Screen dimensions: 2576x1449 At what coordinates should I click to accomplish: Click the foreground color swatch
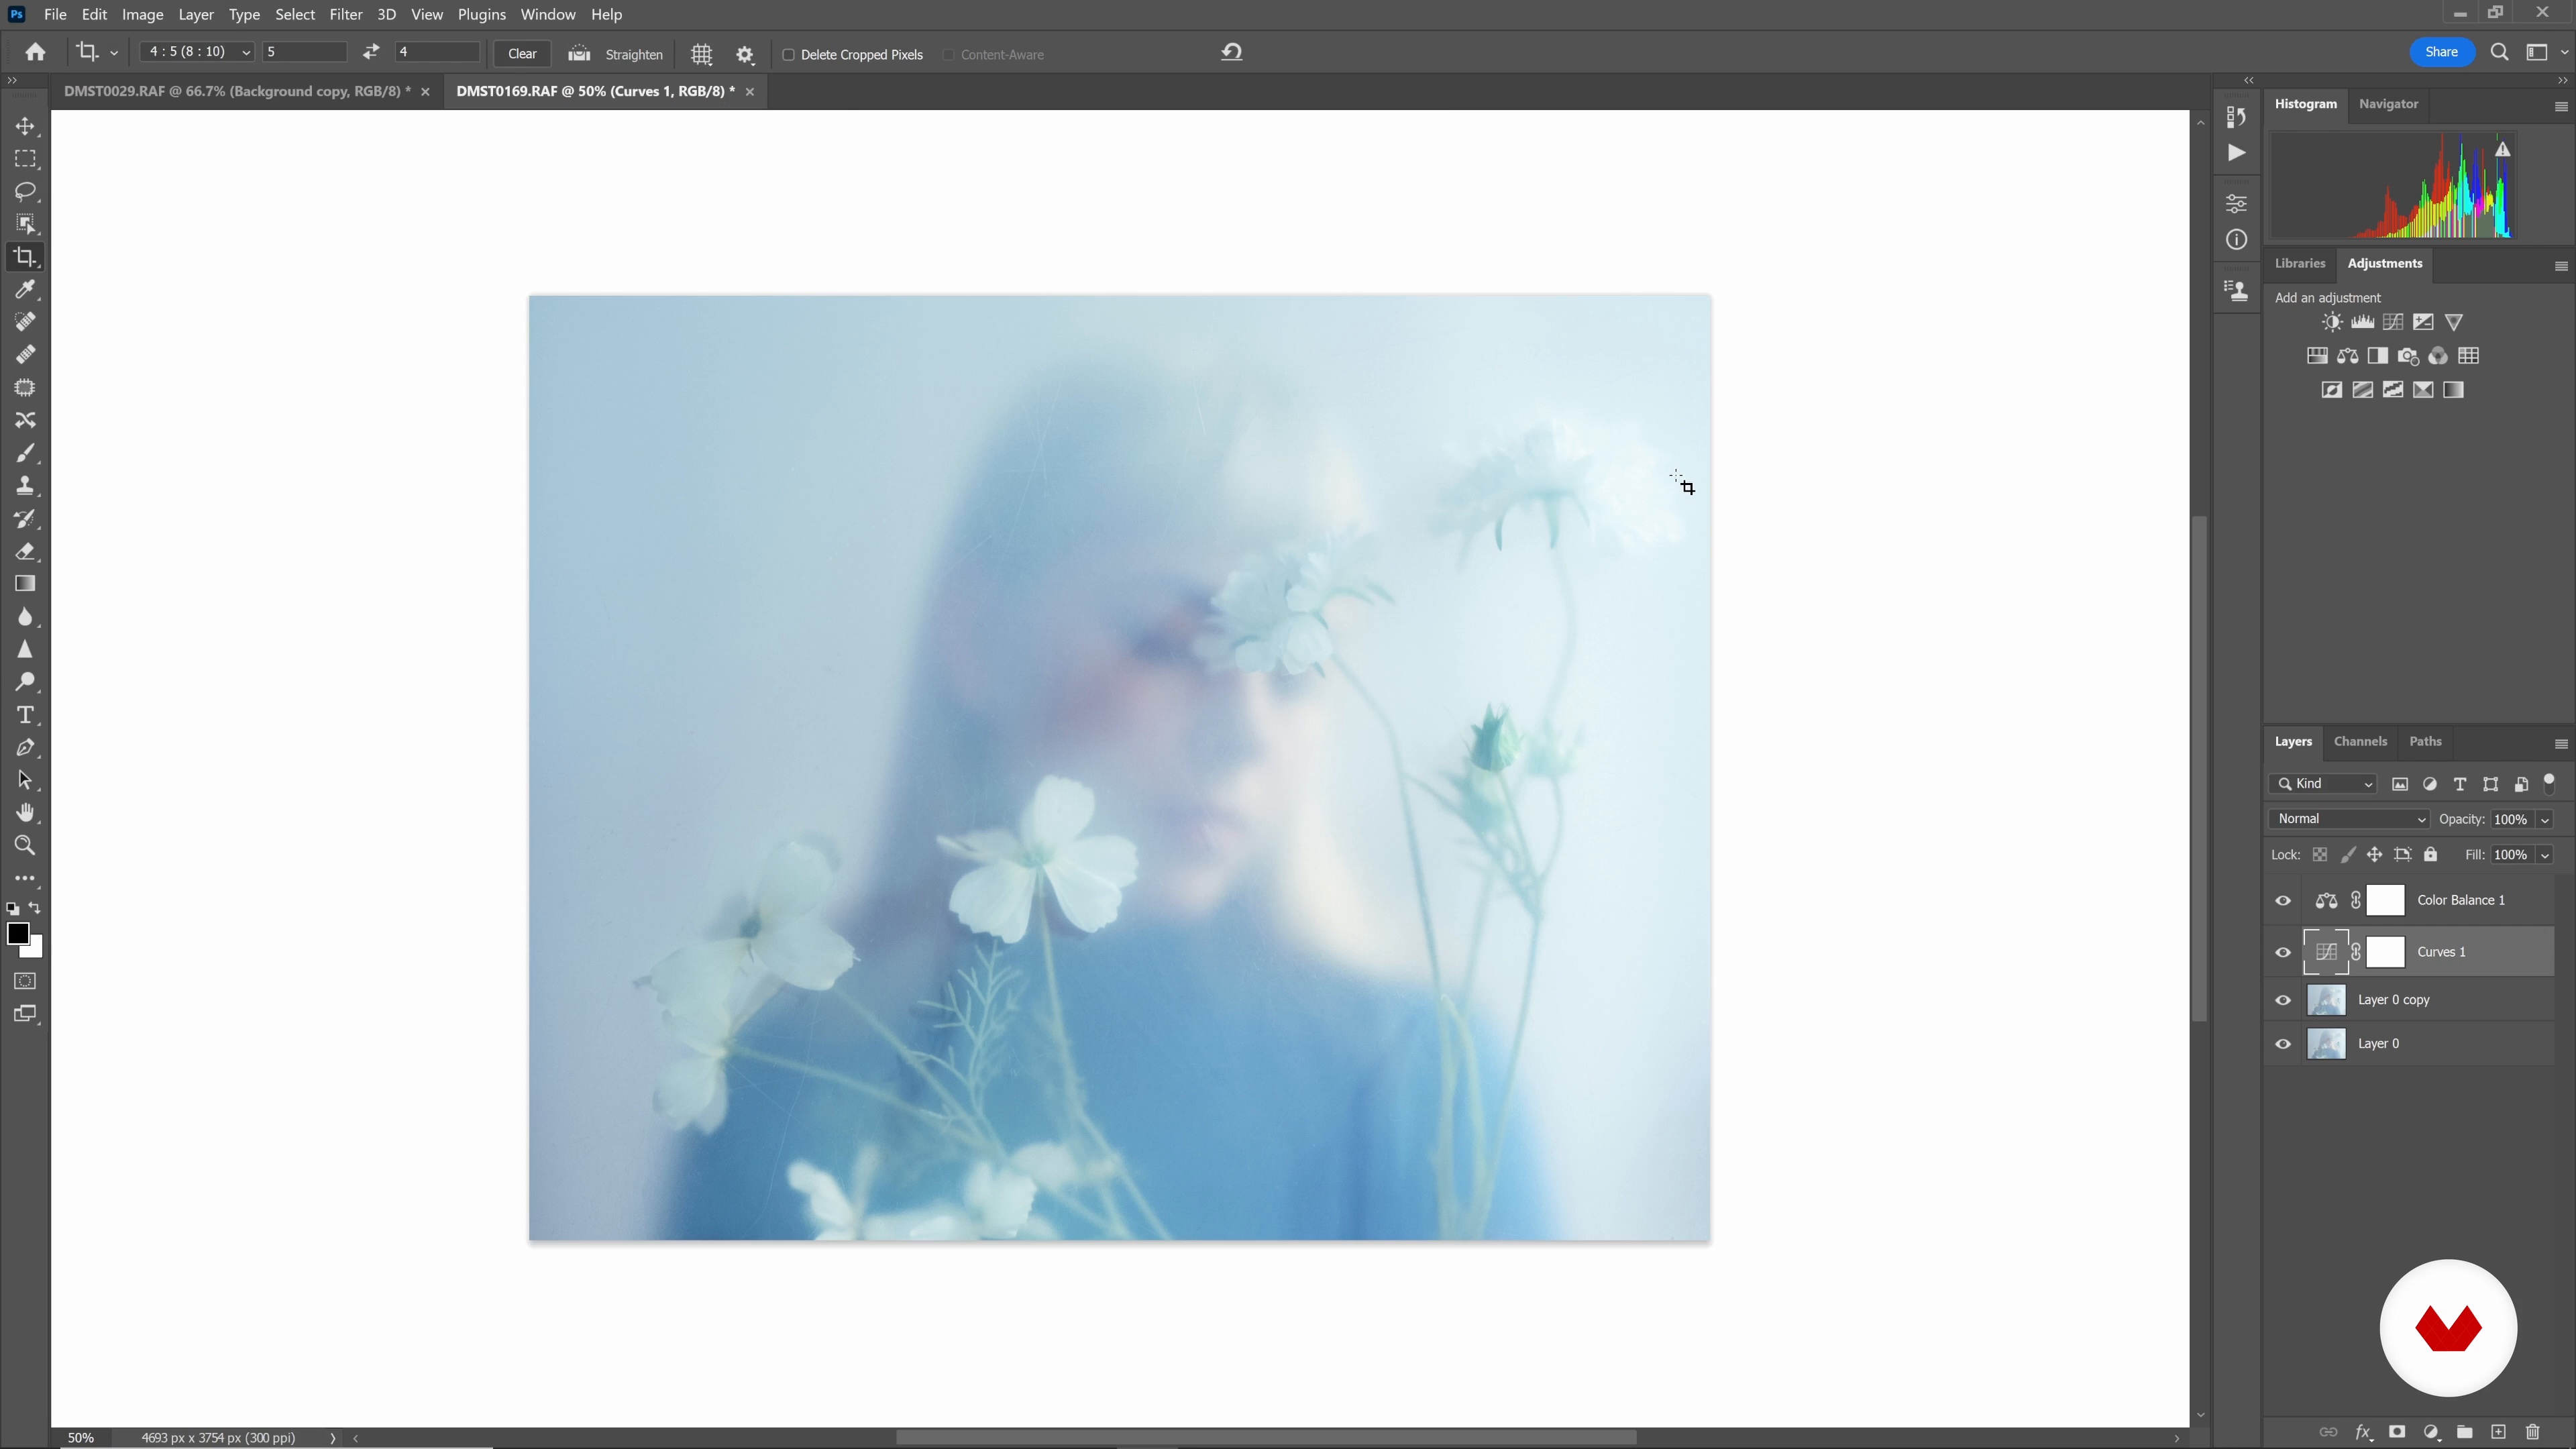pyautogui.click(x=17, y=934)
